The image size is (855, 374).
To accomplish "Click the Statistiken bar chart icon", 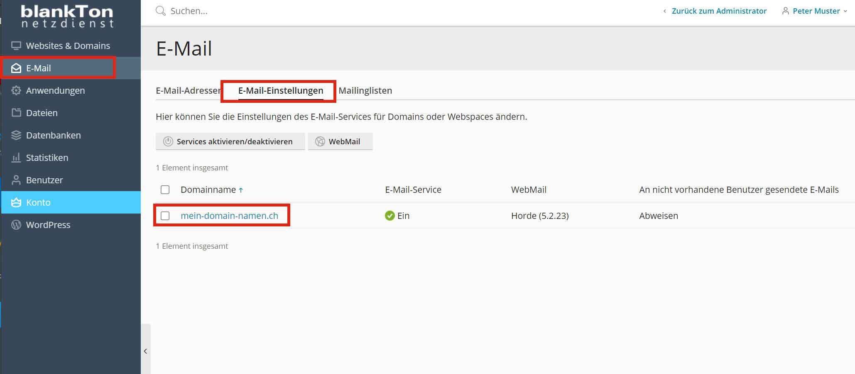I will click(16, 158).
